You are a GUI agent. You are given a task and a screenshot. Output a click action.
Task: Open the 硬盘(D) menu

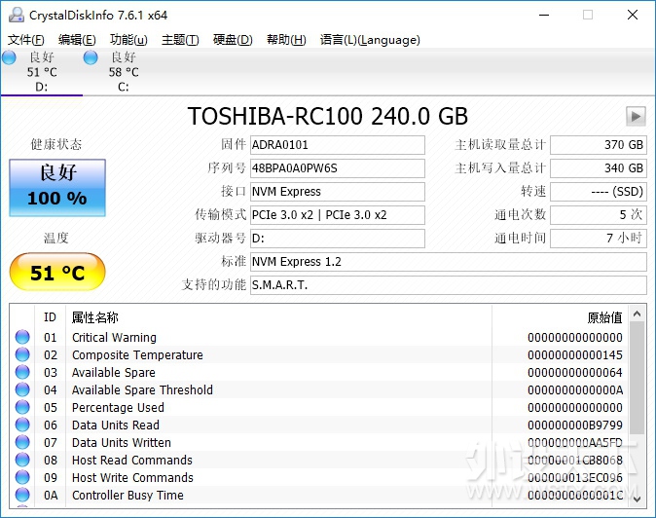[x=233, y=40]
